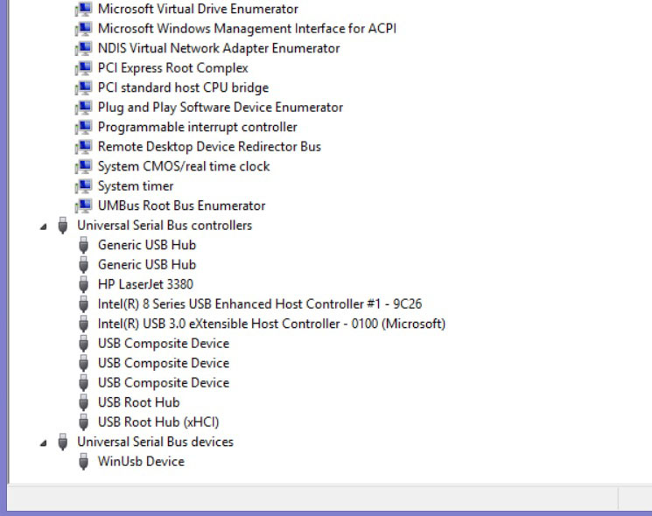Screen dimensions: 652x516
Task: Click the System timer device icon
Action: pos(84,186)
